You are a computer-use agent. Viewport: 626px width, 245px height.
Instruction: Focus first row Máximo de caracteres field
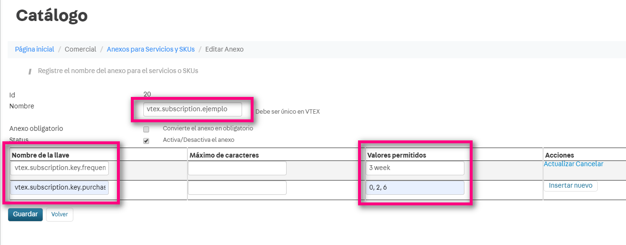[x=237, y=168]
